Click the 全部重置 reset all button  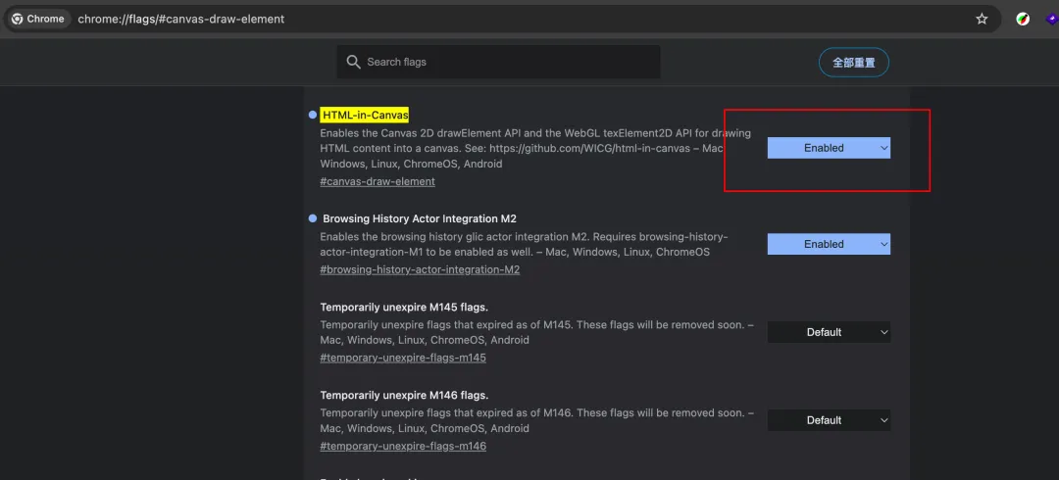click(853, 62)
